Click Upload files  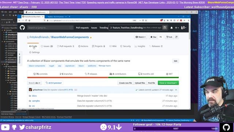point(140,83)
